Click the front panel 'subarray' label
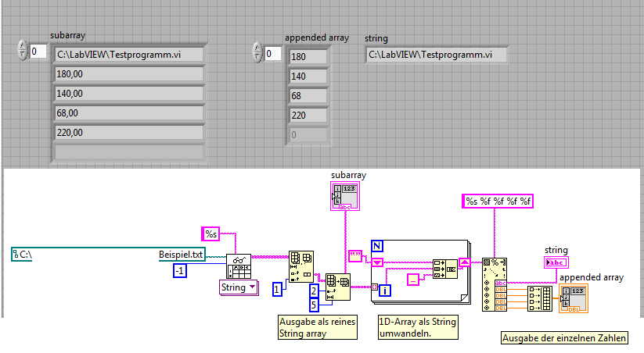Image resolution: width=644 pixels, height=353 pixels. [68, 35]
